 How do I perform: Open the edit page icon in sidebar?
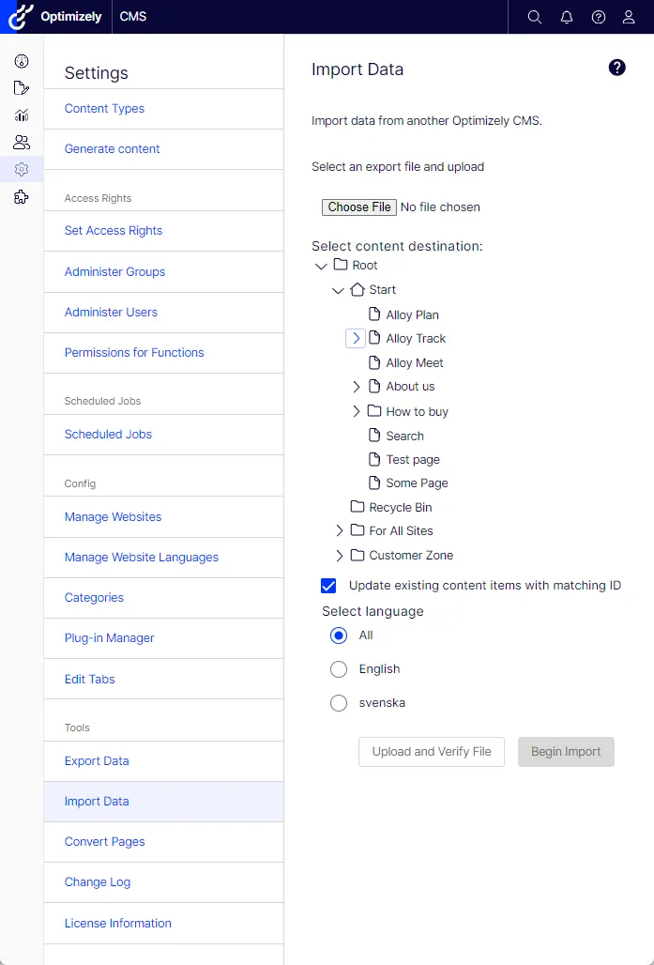coord(22,88)
